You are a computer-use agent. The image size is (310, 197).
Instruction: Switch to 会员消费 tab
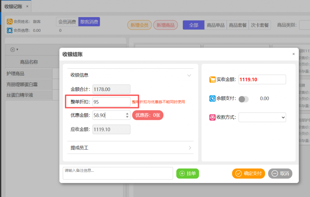coord(67,22)
